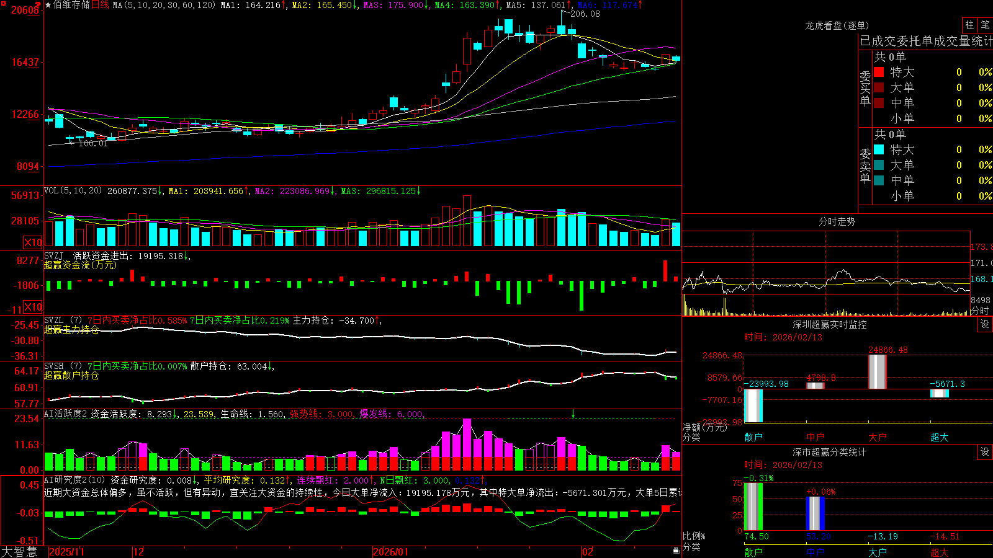Open 设 settings for 深圳超赢实时监控

coord(985,324)
